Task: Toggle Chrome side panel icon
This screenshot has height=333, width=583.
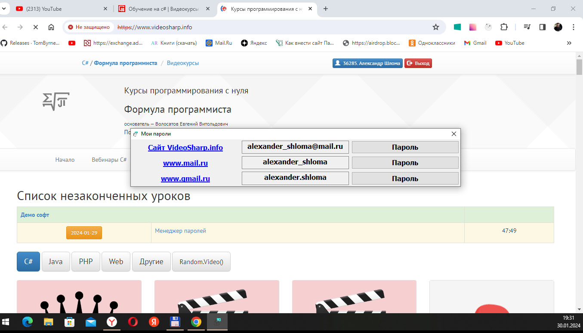Action: coord(543,27)
